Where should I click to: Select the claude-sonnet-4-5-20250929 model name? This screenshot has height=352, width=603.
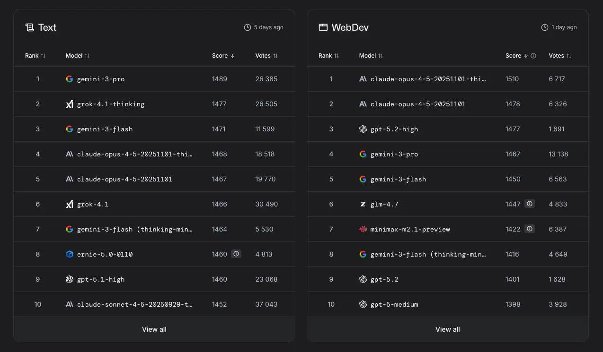click(135, 304)
